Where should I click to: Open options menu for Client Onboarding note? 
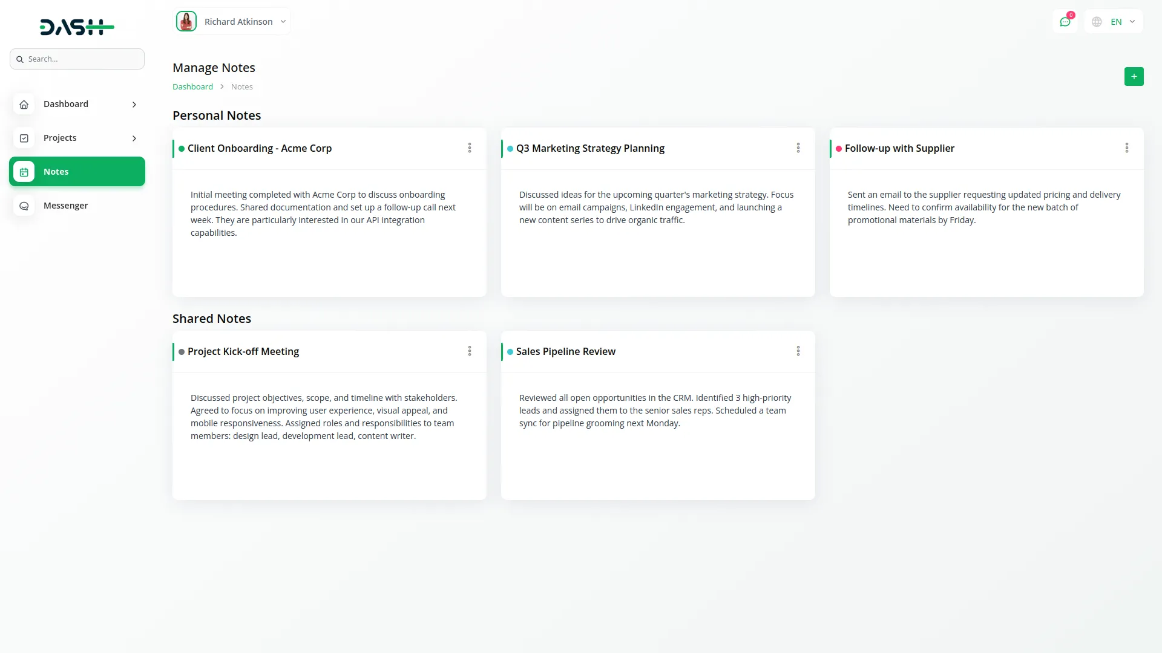tap(470, 148)
